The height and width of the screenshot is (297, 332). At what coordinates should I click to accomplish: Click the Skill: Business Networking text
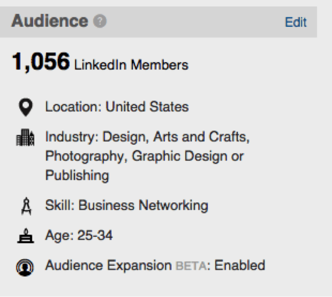pyautogui.click(x=127, y=205)
